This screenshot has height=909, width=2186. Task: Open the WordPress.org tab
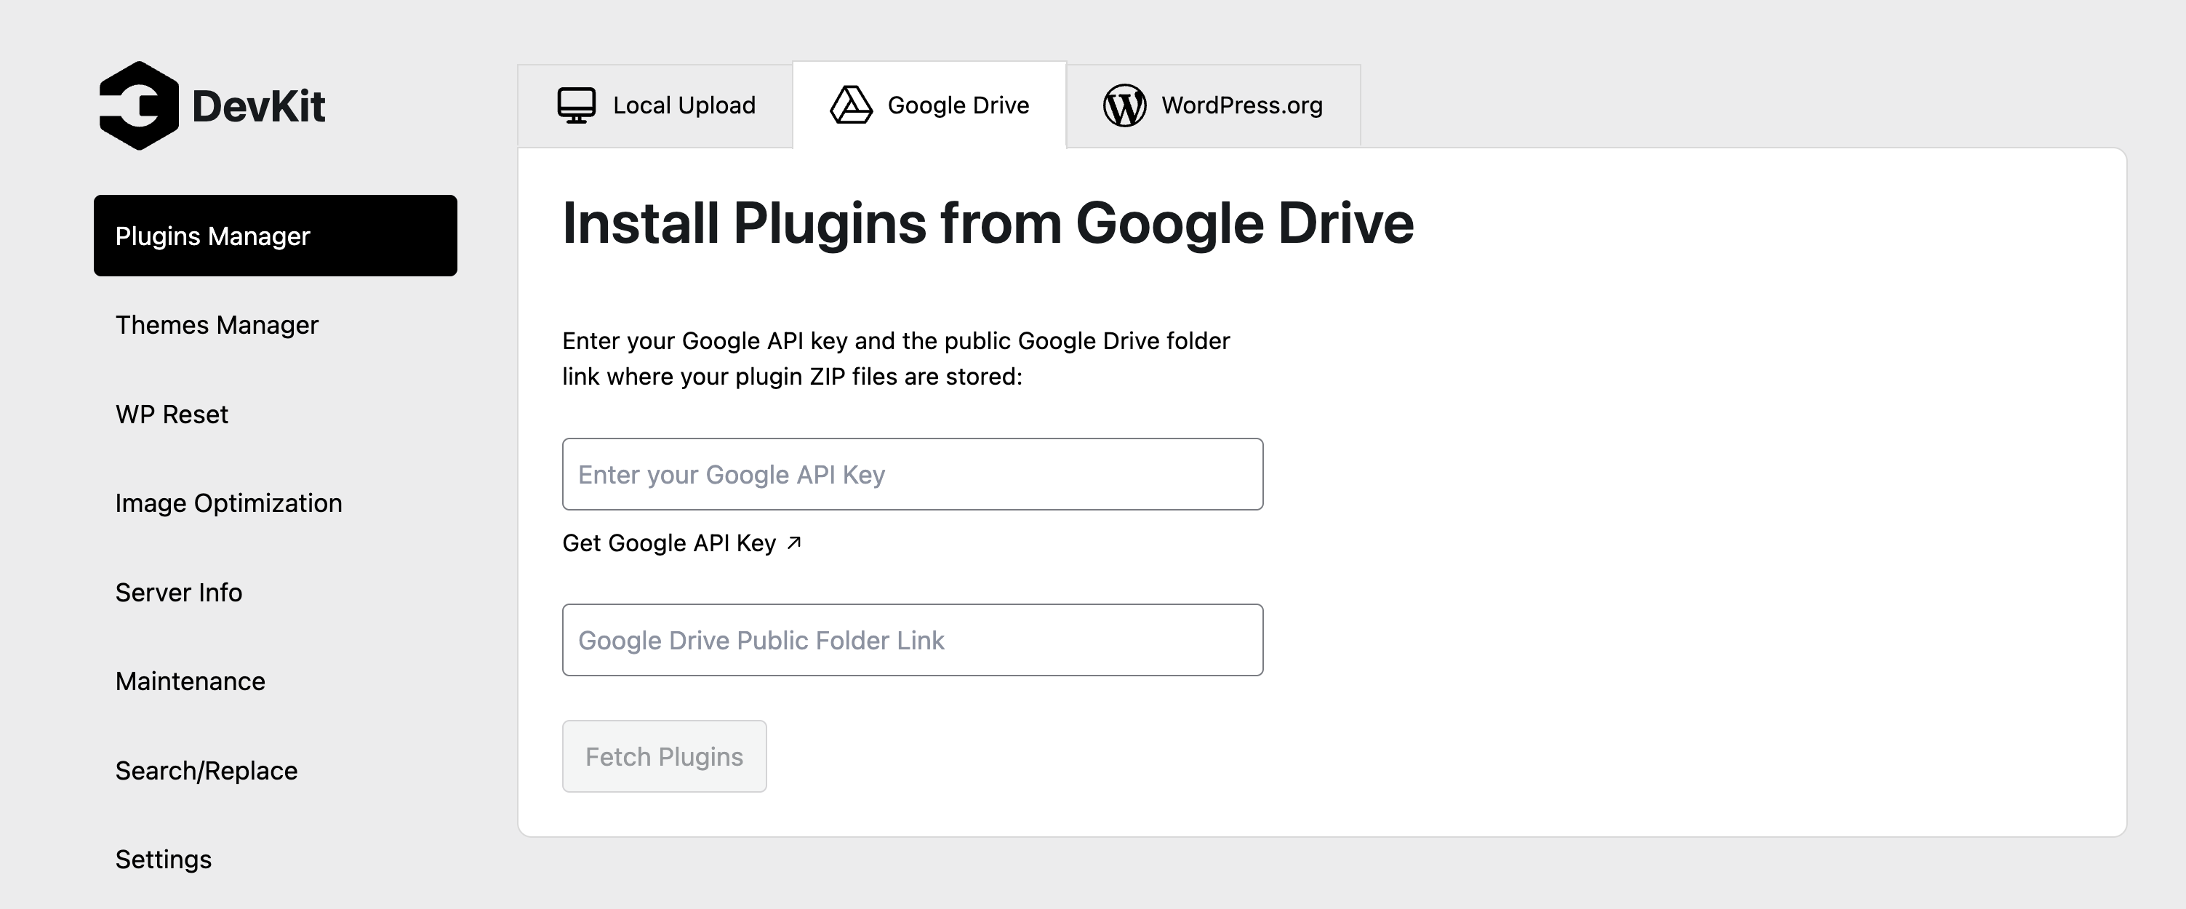(1214, 106)
